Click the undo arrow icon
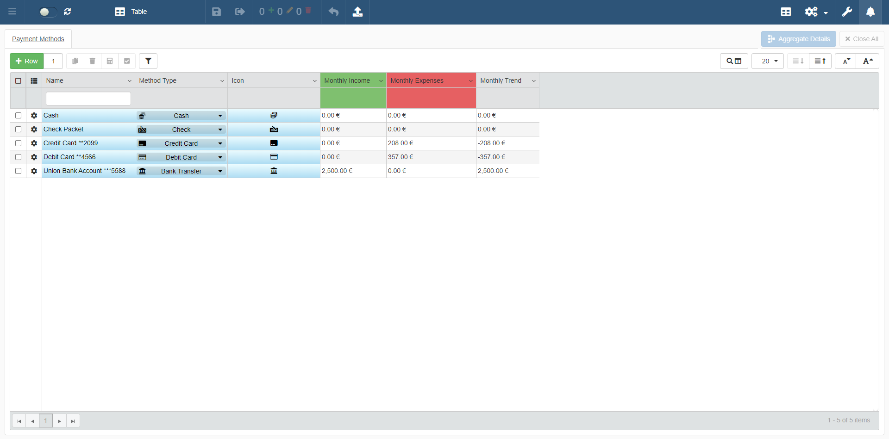 click(x=333, y=12)
